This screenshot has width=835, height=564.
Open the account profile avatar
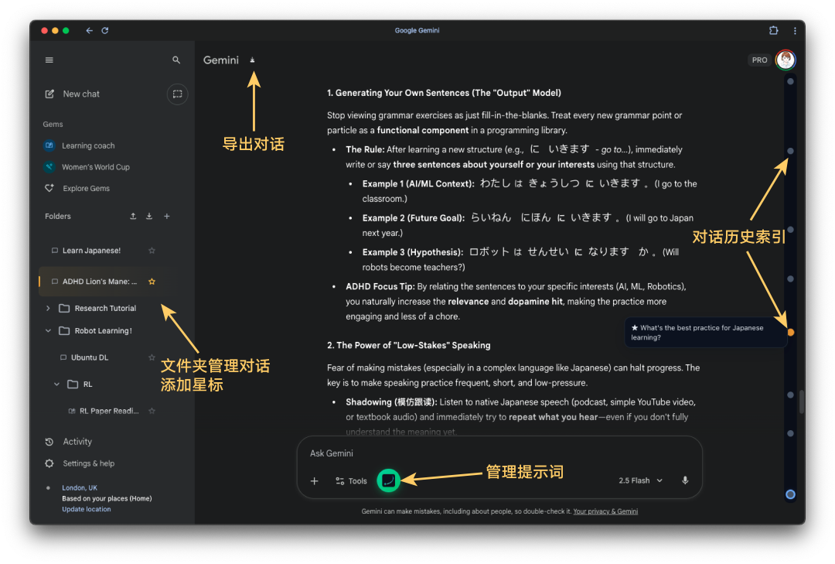(786, 60)
